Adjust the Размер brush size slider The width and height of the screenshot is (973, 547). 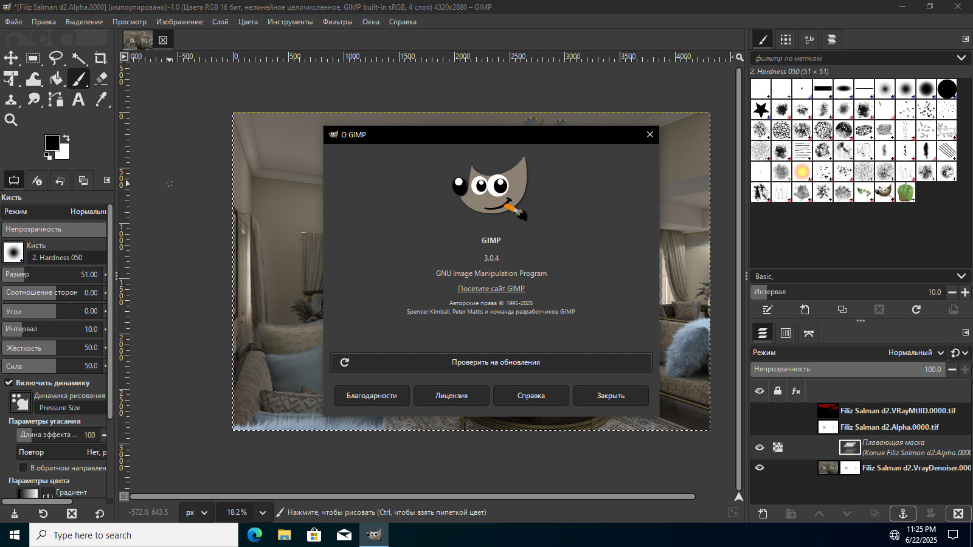[x=52, y=274]
